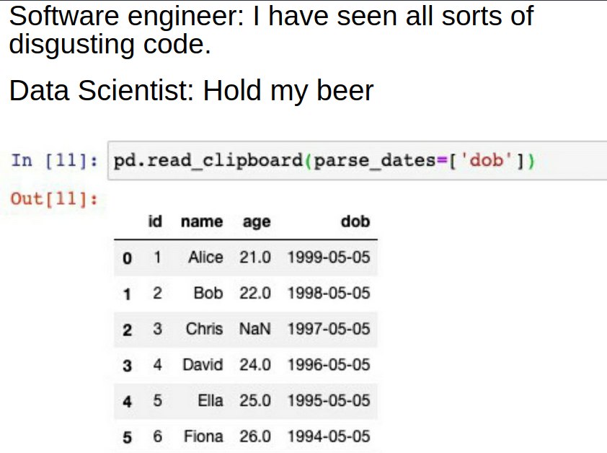Click the parse_dates argument in code
The height and width of the screenshot is (453, 607).
374,161
